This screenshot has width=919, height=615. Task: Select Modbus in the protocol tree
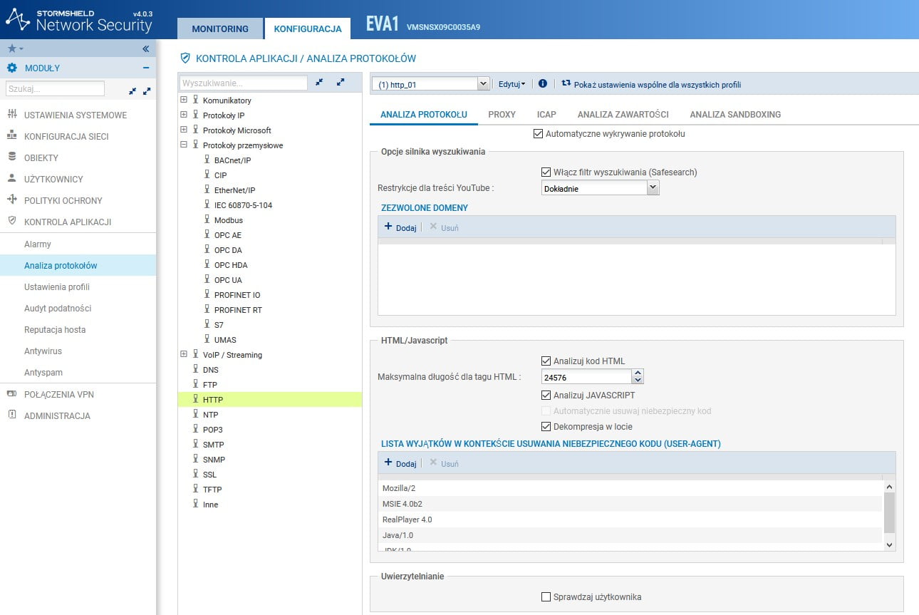point(228,220)
